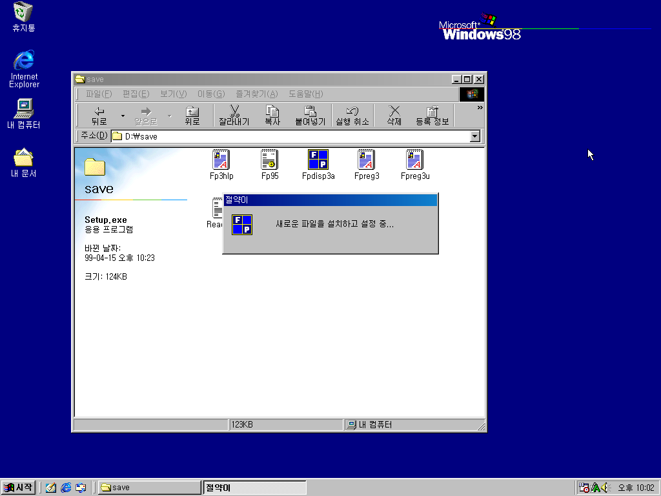661x496 pixels.
Task: Select the 내 문서 desktop folder icon
Action: point(24,163)
